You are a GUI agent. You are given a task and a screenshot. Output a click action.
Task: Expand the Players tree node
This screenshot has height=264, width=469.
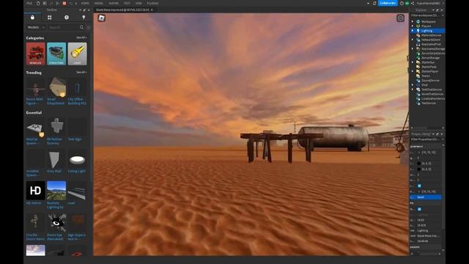413,26
